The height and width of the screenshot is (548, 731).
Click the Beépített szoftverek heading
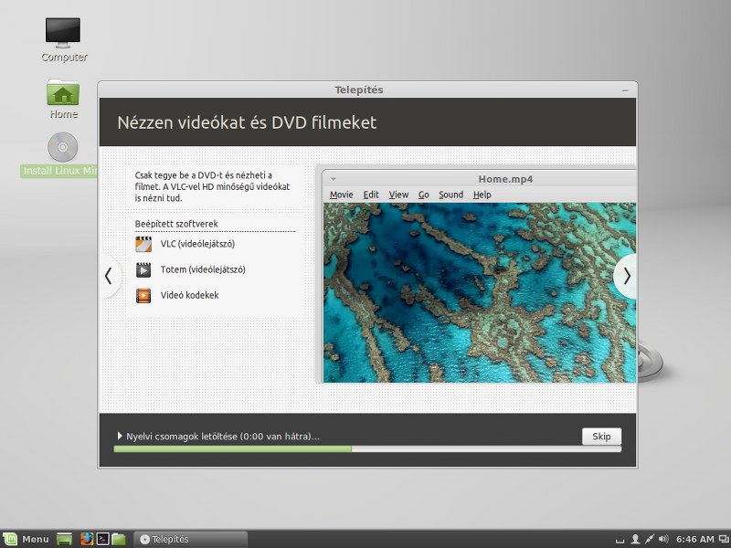pos(176,224)
